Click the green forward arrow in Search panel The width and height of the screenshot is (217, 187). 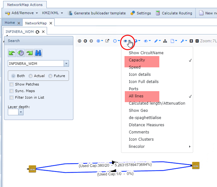(29, 53)
